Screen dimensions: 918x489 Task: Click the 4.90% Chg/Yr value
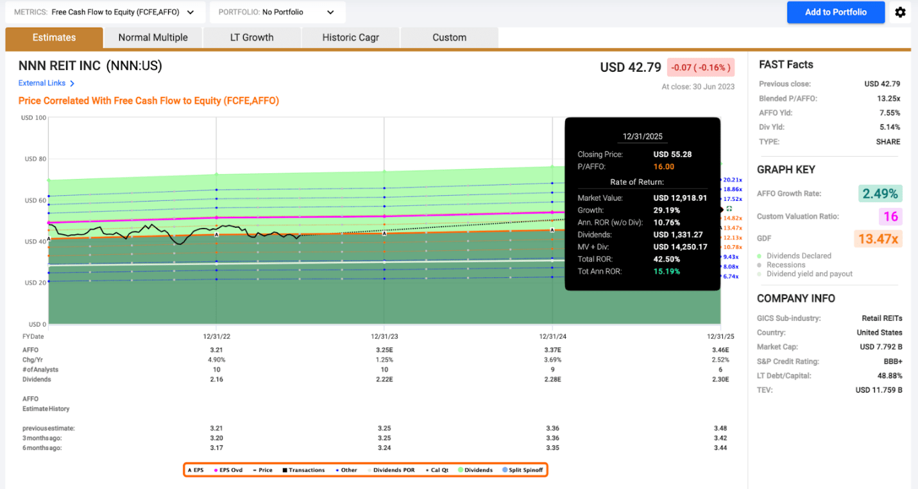coord(216,360)
